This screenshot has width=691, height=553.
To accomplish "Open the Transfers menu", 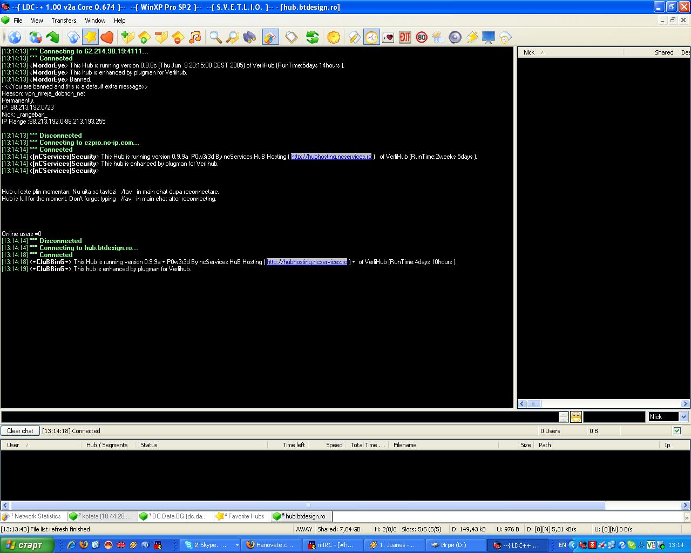I will tap(64, 21).
